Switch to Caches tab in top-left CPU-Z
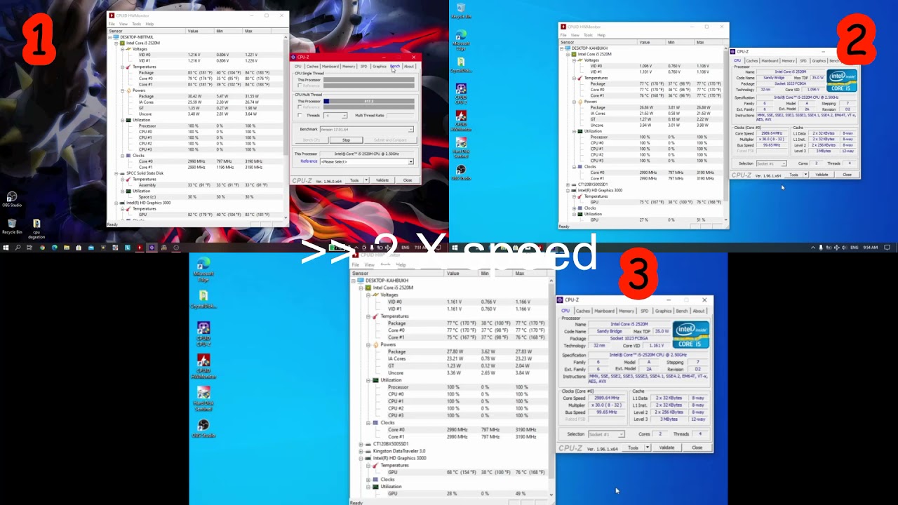The image size is (898, 505). (x=312, y=67)
